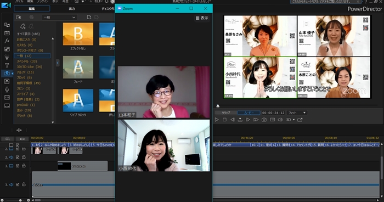This screenshot has height=202, width=384.
Task: Click the preview seek bar playhead
Action: coord(218,106)
